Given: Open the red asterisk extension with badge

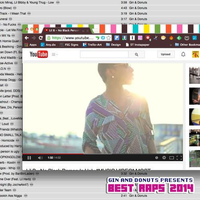Looking at the screenshot, I should (x=148, y=38).
